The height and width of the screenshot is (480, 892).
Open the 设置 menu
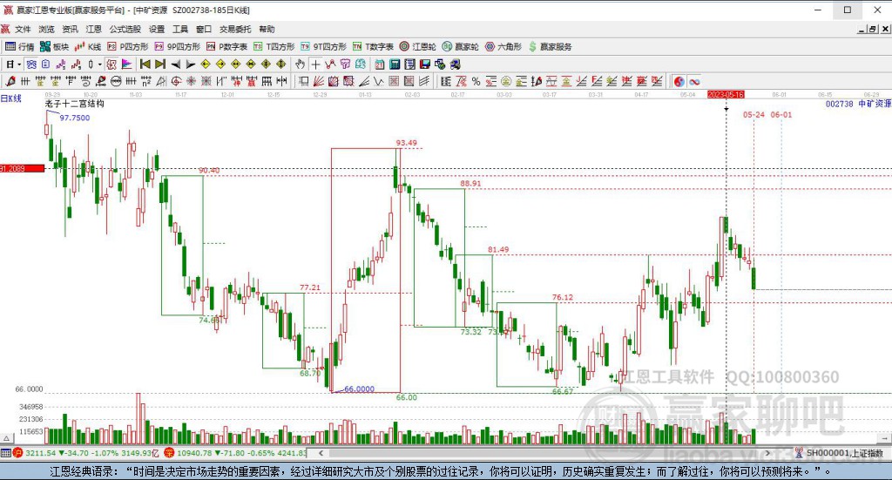(157, 29)
